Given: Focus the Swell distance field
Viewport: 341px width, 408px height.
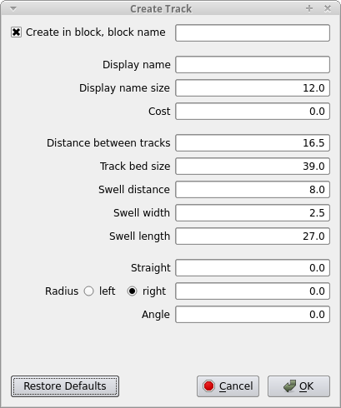Looking at the screenshot, I should tap(253, 190).
